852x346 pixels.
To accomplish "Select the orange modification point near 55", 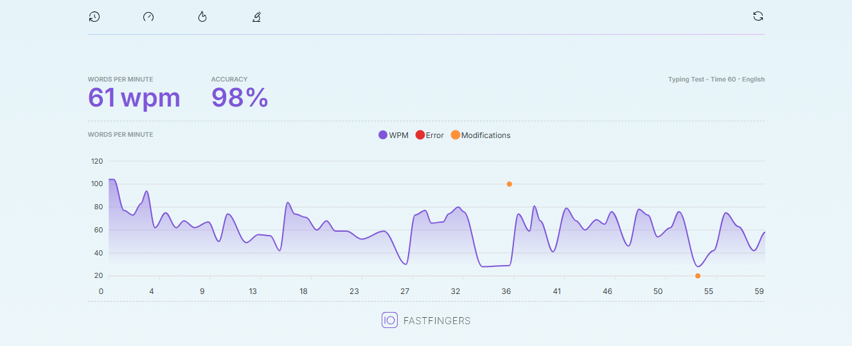I will pyautogui.click(x=698, y=276).
